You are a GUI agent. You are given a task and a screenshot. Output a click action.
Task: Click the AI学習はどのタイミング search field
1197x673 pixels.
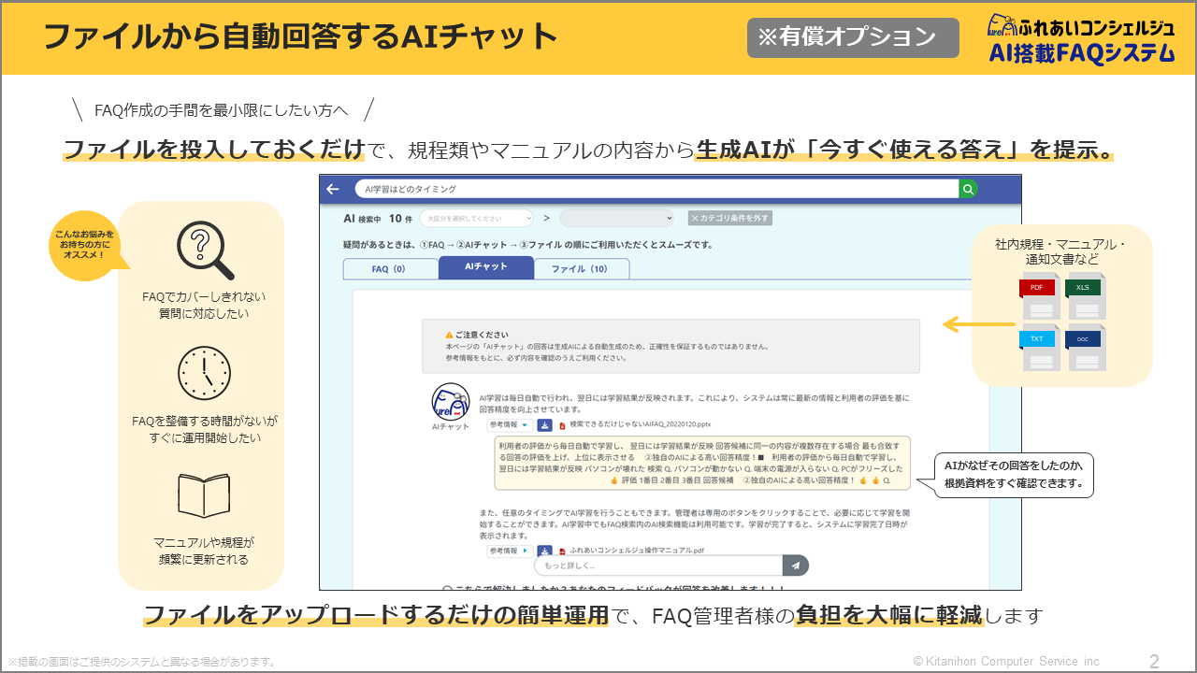tap(655, 189)
